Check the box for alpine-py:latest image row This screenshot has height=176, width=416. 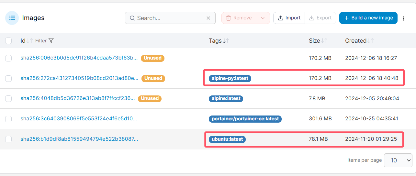(8, 78)
